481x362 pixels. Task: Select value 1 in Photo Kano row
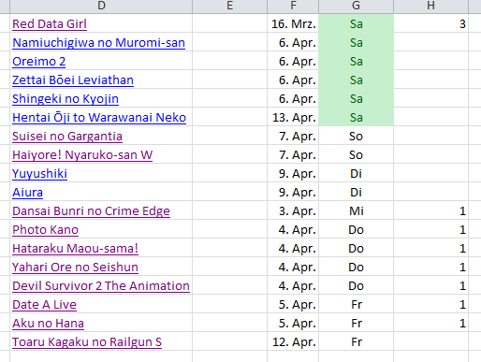pos(431,230)
